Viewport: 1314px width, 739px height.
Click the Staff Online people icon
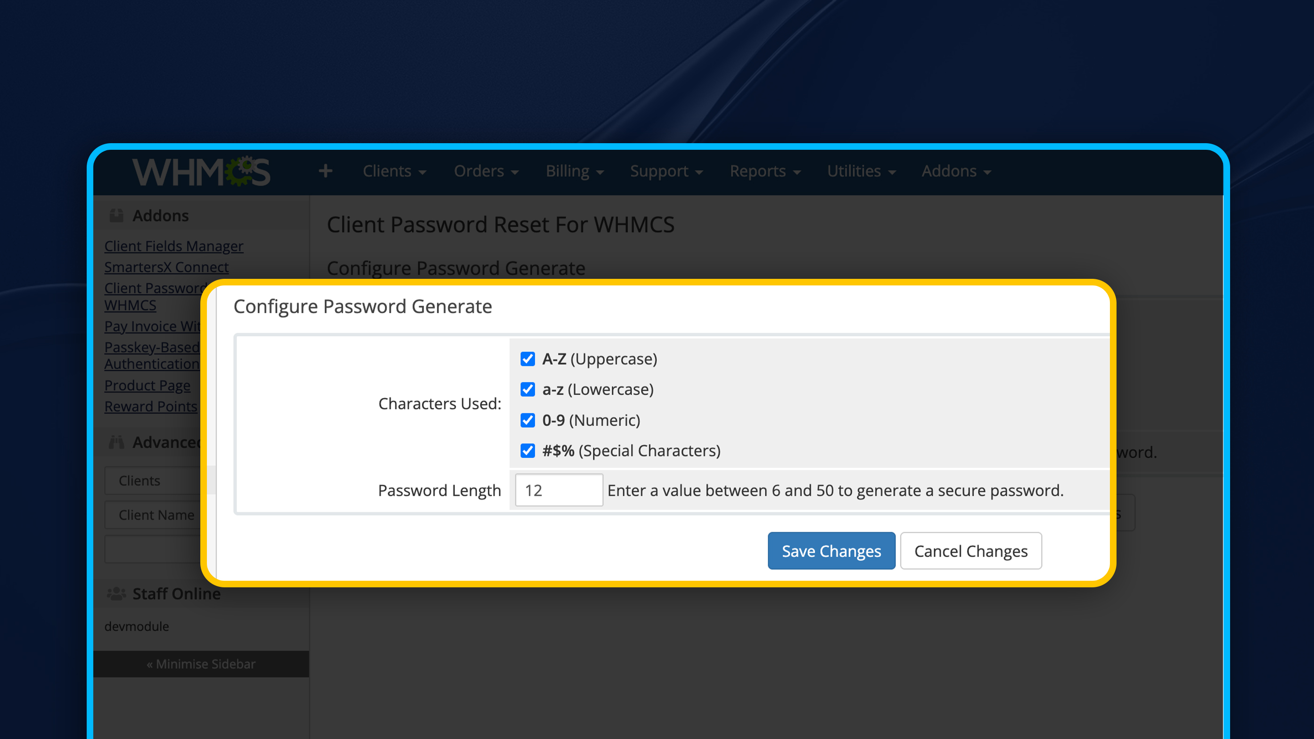click(116, 594)
